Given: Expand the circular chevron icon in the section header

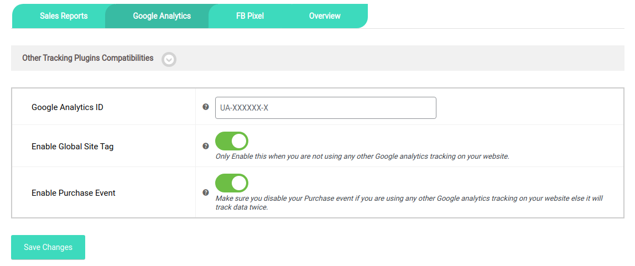Looking at the screenshot, I should [x=169, y=59].
